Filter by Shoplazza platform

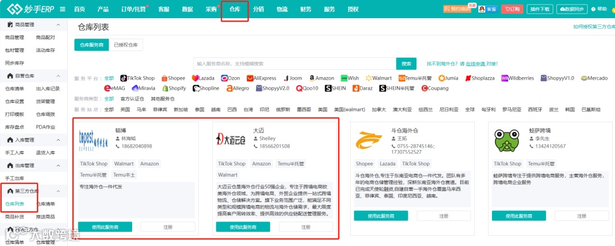point(479,78)
